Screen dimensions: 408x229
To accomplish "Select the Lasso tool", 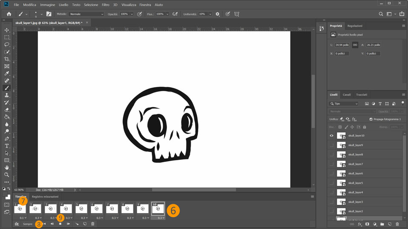I will (x=7, y=45).
